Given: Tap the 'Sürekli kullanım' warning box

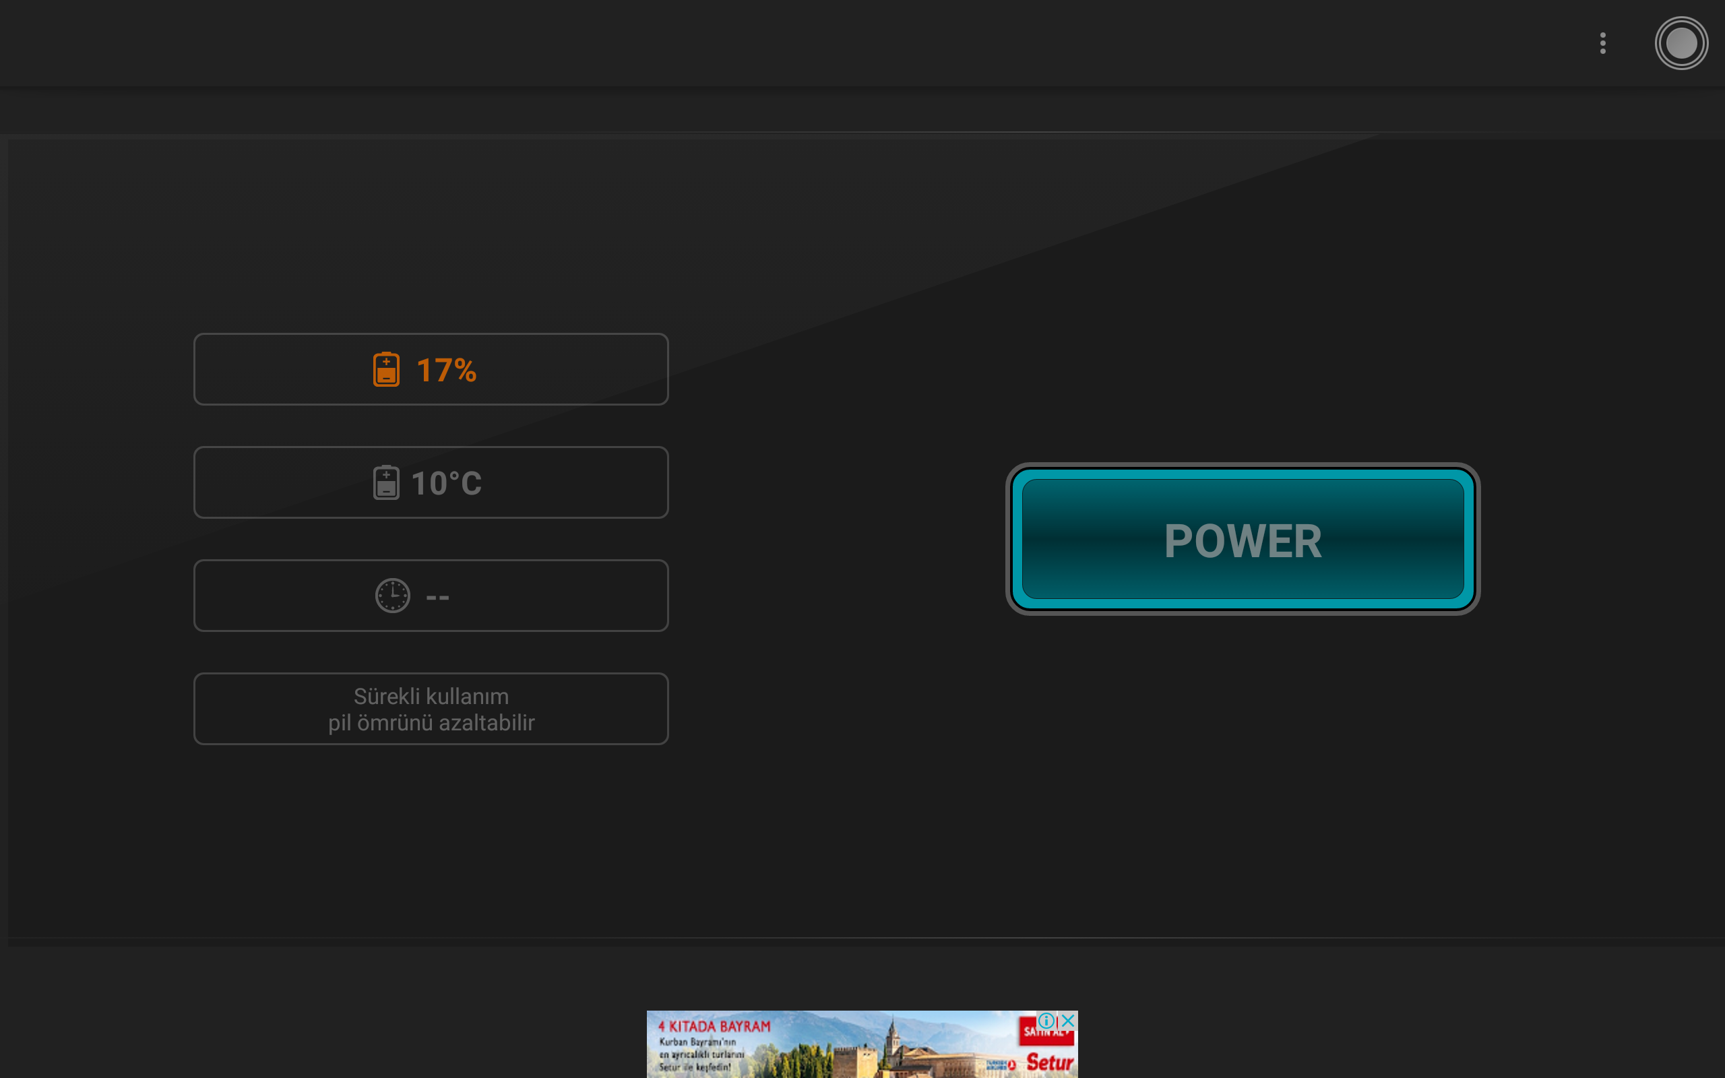Looking at the screenshot, I should click(x=431, y=709).
